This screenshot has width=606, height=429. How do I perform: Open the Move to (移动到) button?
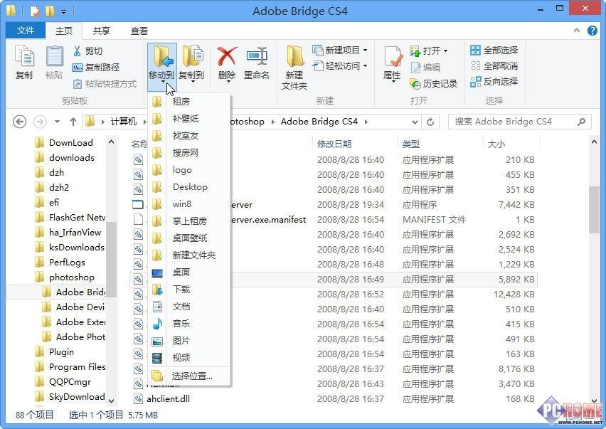[x=162, y=66]
